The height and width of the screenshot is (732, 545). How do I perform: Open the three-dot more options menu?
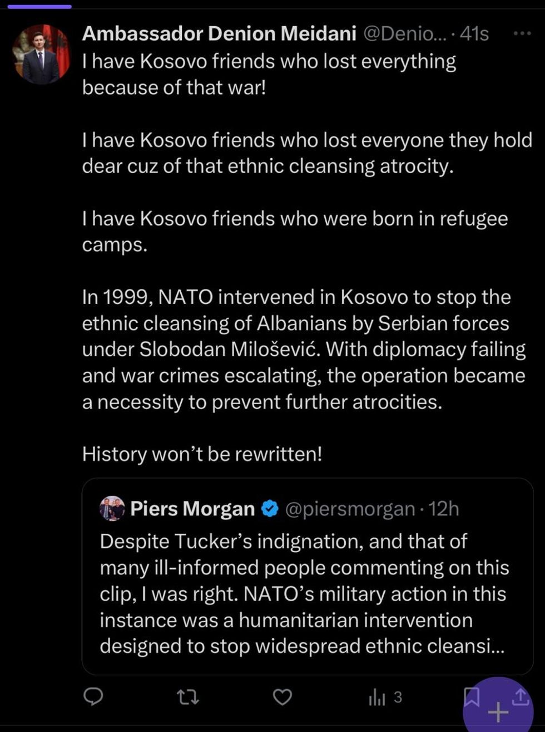tap(522, 34)
